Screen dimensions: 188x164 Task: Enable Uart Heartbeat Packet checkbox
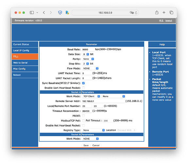[83, 88]
